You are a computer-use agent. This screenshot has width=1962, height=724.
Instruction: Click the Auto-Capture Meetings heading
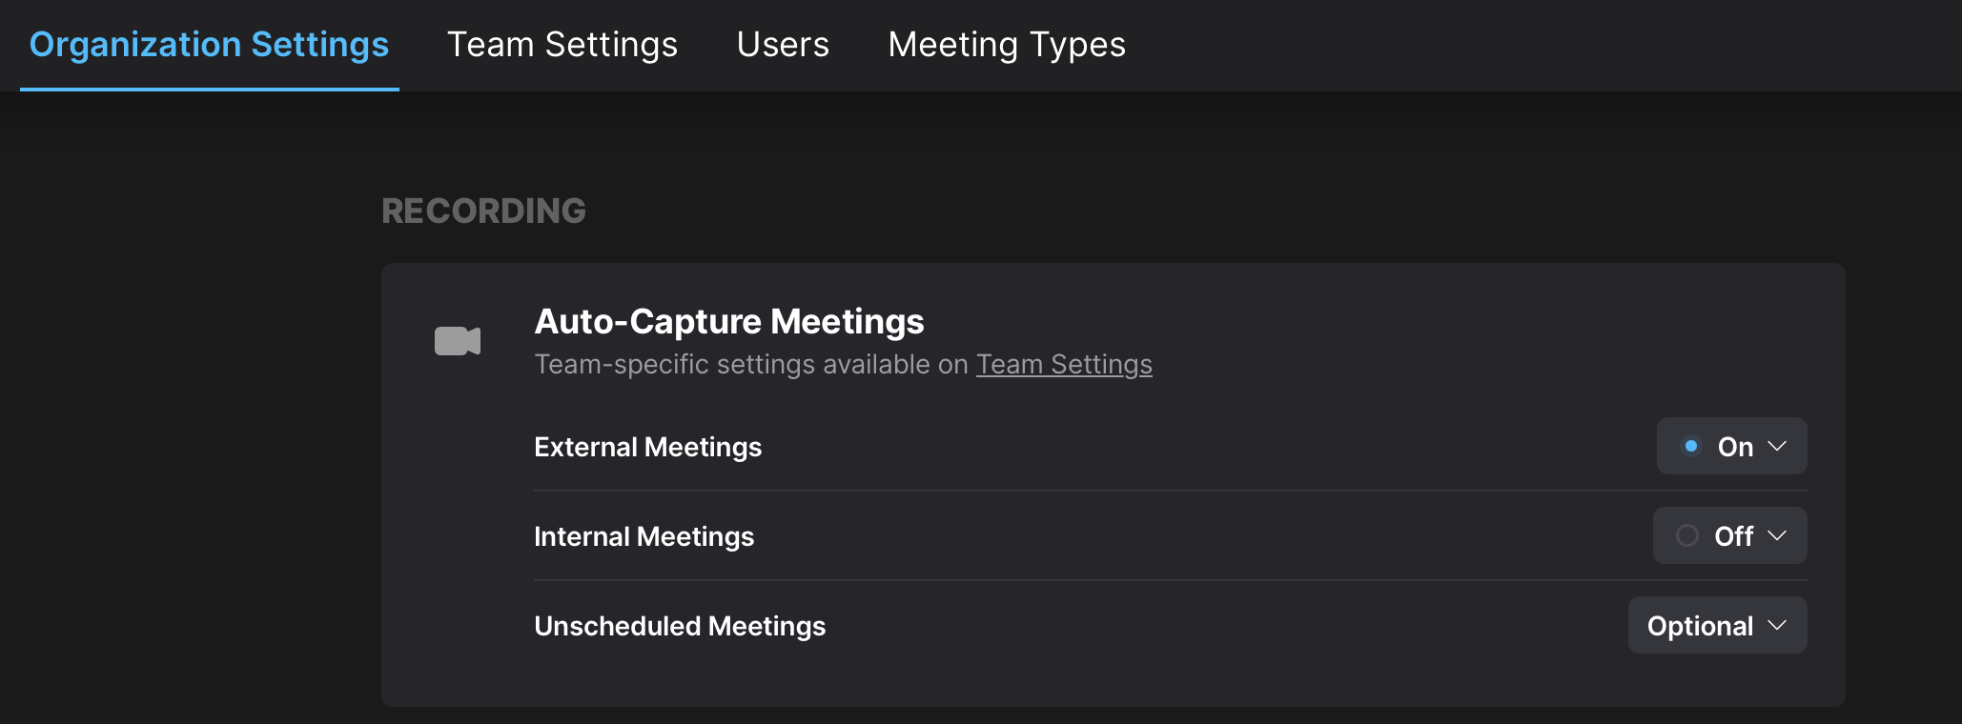729,322
